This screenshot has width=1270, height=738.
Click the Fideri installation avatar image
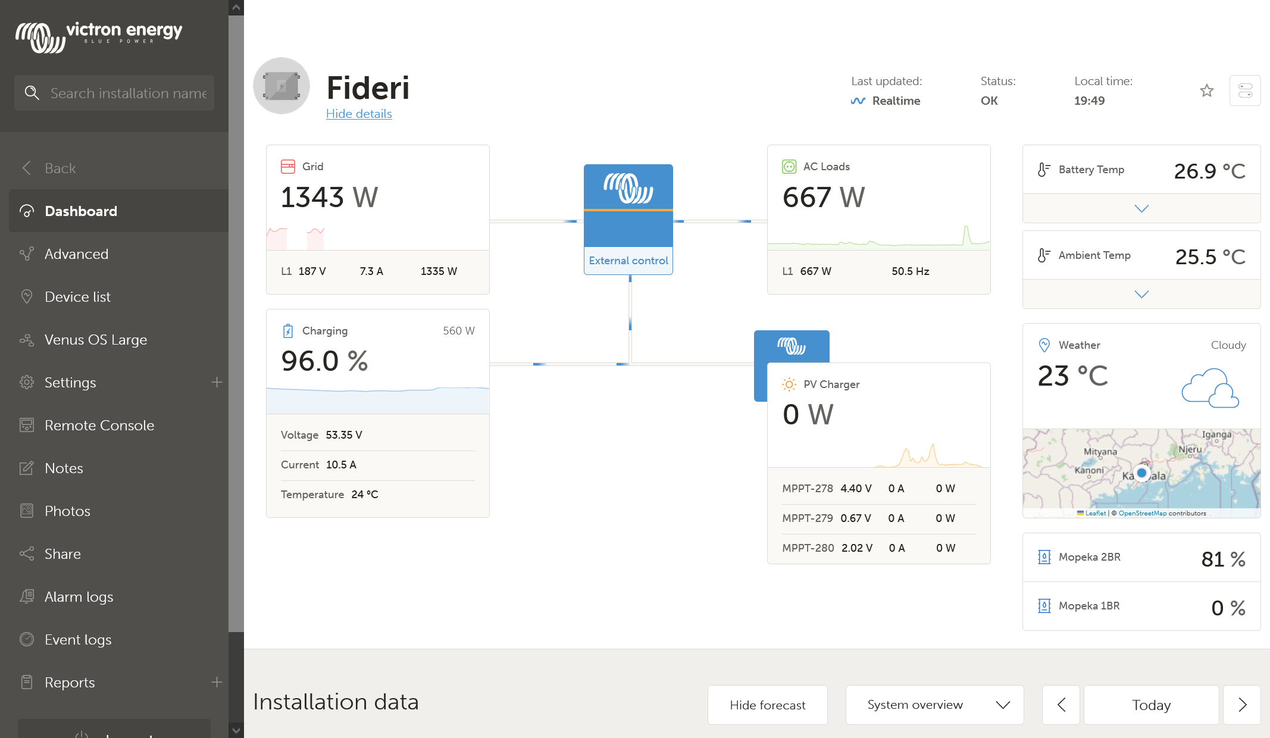tap(281, 86)
